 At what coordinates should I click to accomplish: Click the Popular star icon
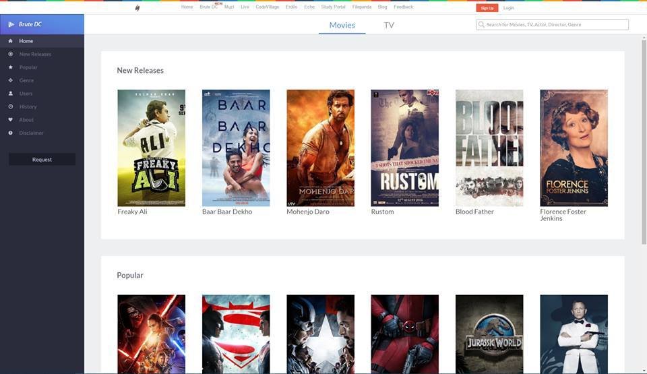10,67
